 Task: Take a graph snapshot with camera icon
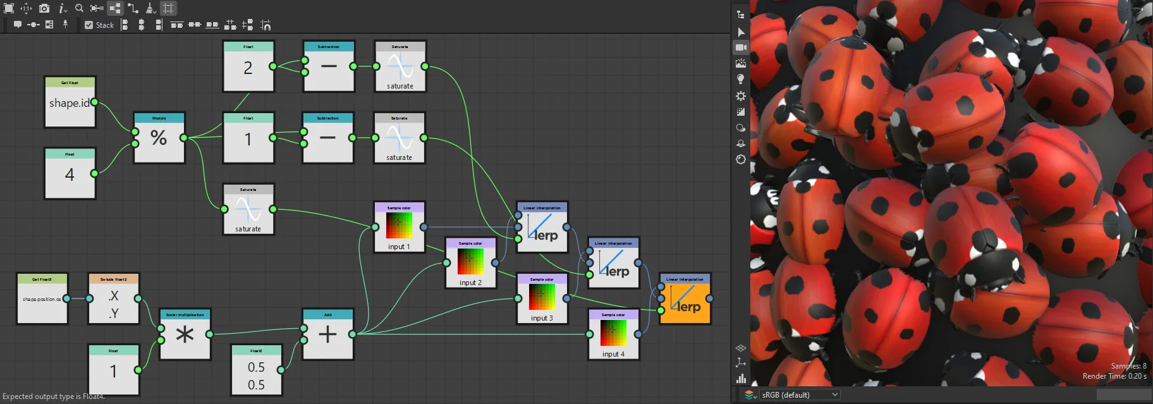click(44, 8)
